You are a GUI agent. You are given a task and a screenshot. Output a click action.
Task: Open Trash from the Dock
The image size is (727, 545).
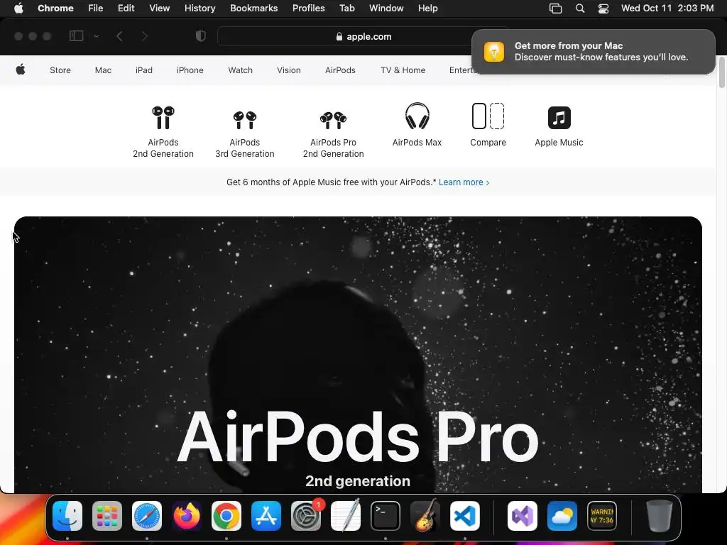click(660, 516)
